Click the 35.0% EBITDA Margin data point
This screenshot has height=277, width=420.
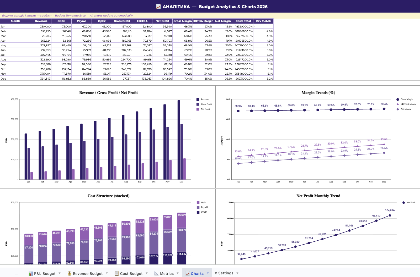384,144
